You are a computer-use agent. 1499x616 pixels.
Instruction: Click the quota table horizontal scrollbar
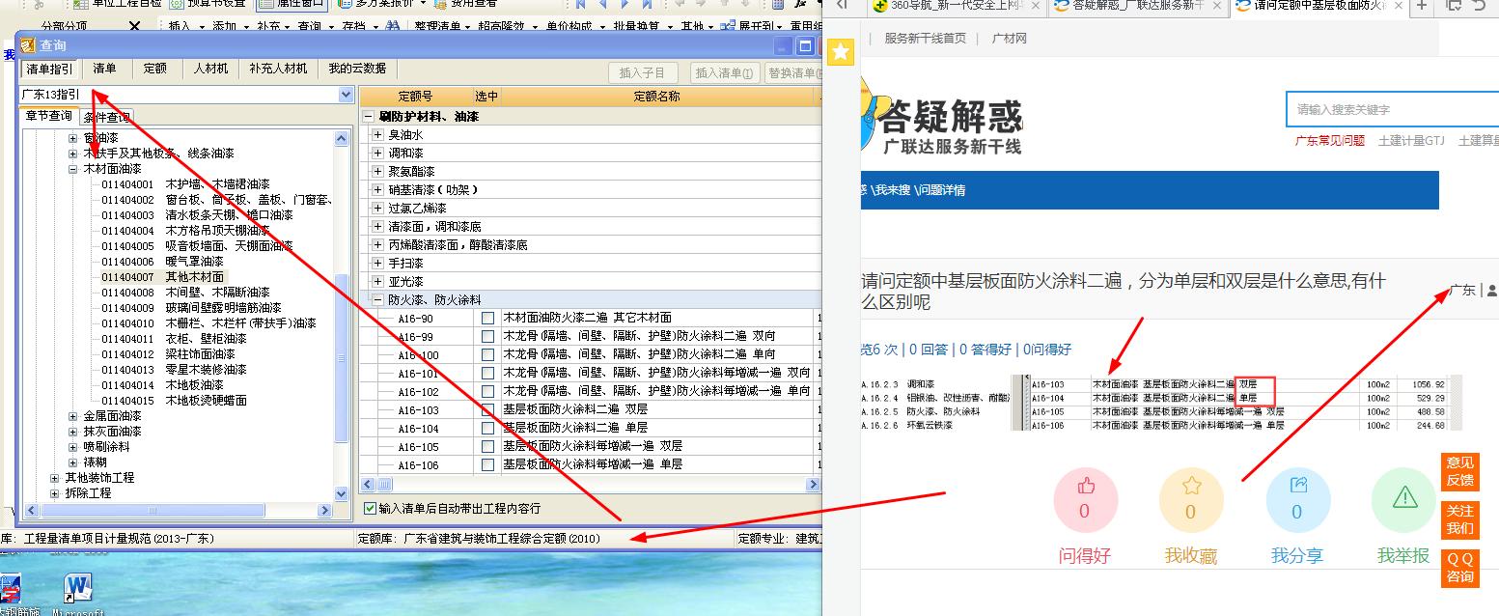click(590, 485)
